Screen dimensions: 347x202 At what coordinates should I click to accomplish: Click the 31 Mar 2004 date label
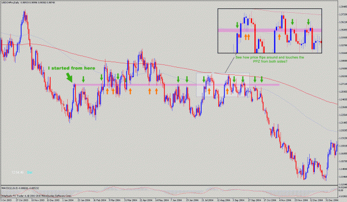click(130, 200)
